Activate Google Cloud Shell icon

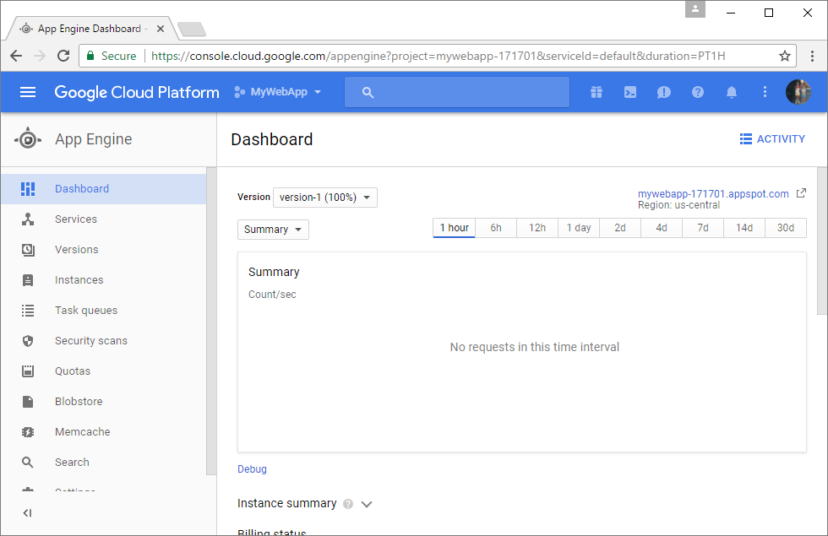(x=630, y=92)
